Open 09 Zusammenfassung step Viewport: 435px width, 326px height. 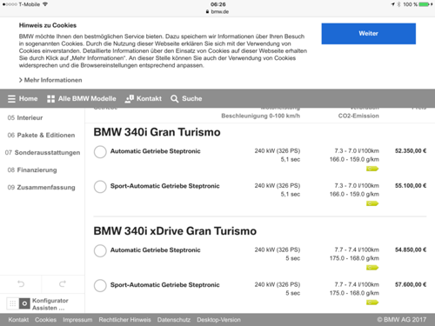(x=41, y=187)
